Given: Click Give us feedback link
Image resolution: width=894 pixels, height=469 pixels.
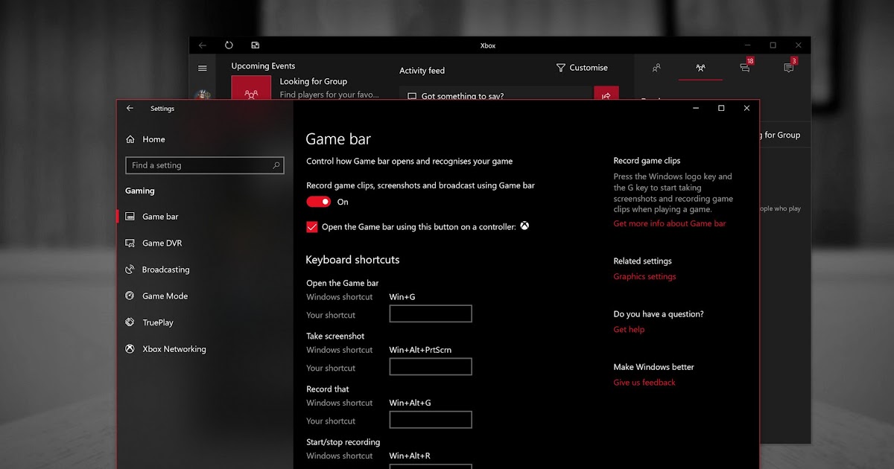Looking at the screenshot, I should click(x=644, y=383).
